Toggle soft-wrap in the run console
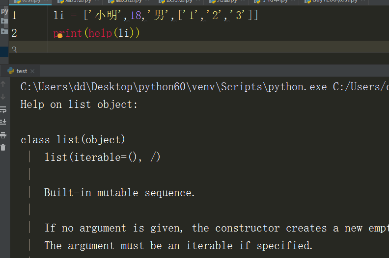The height and width of the screenshot is (258, 389). [3, 109]
